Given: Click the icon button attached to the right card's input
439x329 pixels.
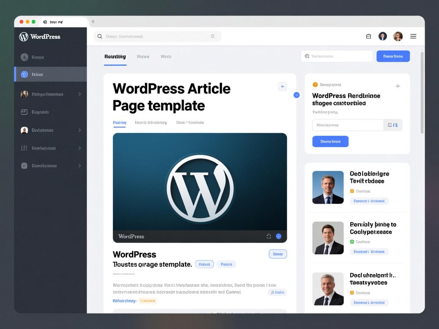Looking at the screenshot, I should pyautogui.click(x=393, y=125).
